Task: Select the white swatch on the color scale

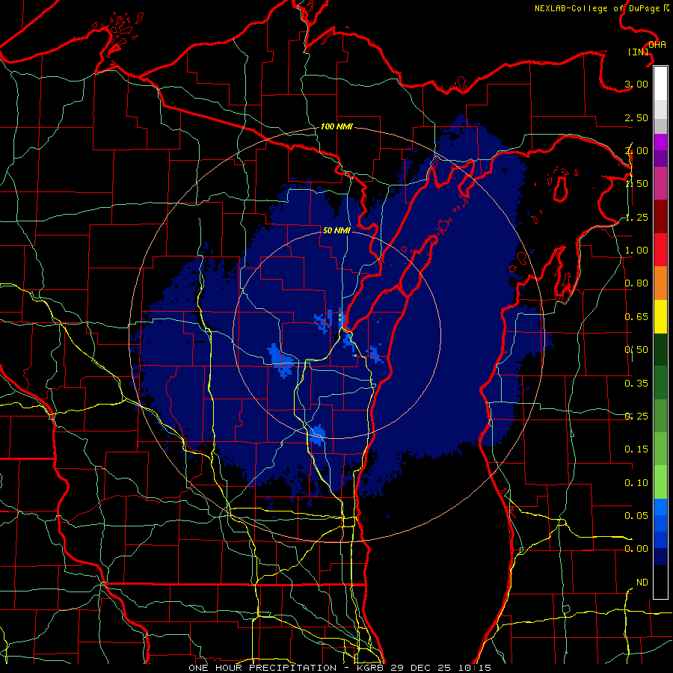Action: click(x=660, y=84)
